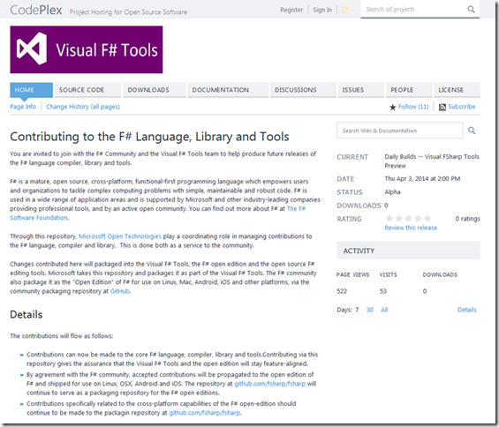This screenshot has width=499, height=427.
Task: Open Change History (all pages)
Action: [x=83, y=107]
